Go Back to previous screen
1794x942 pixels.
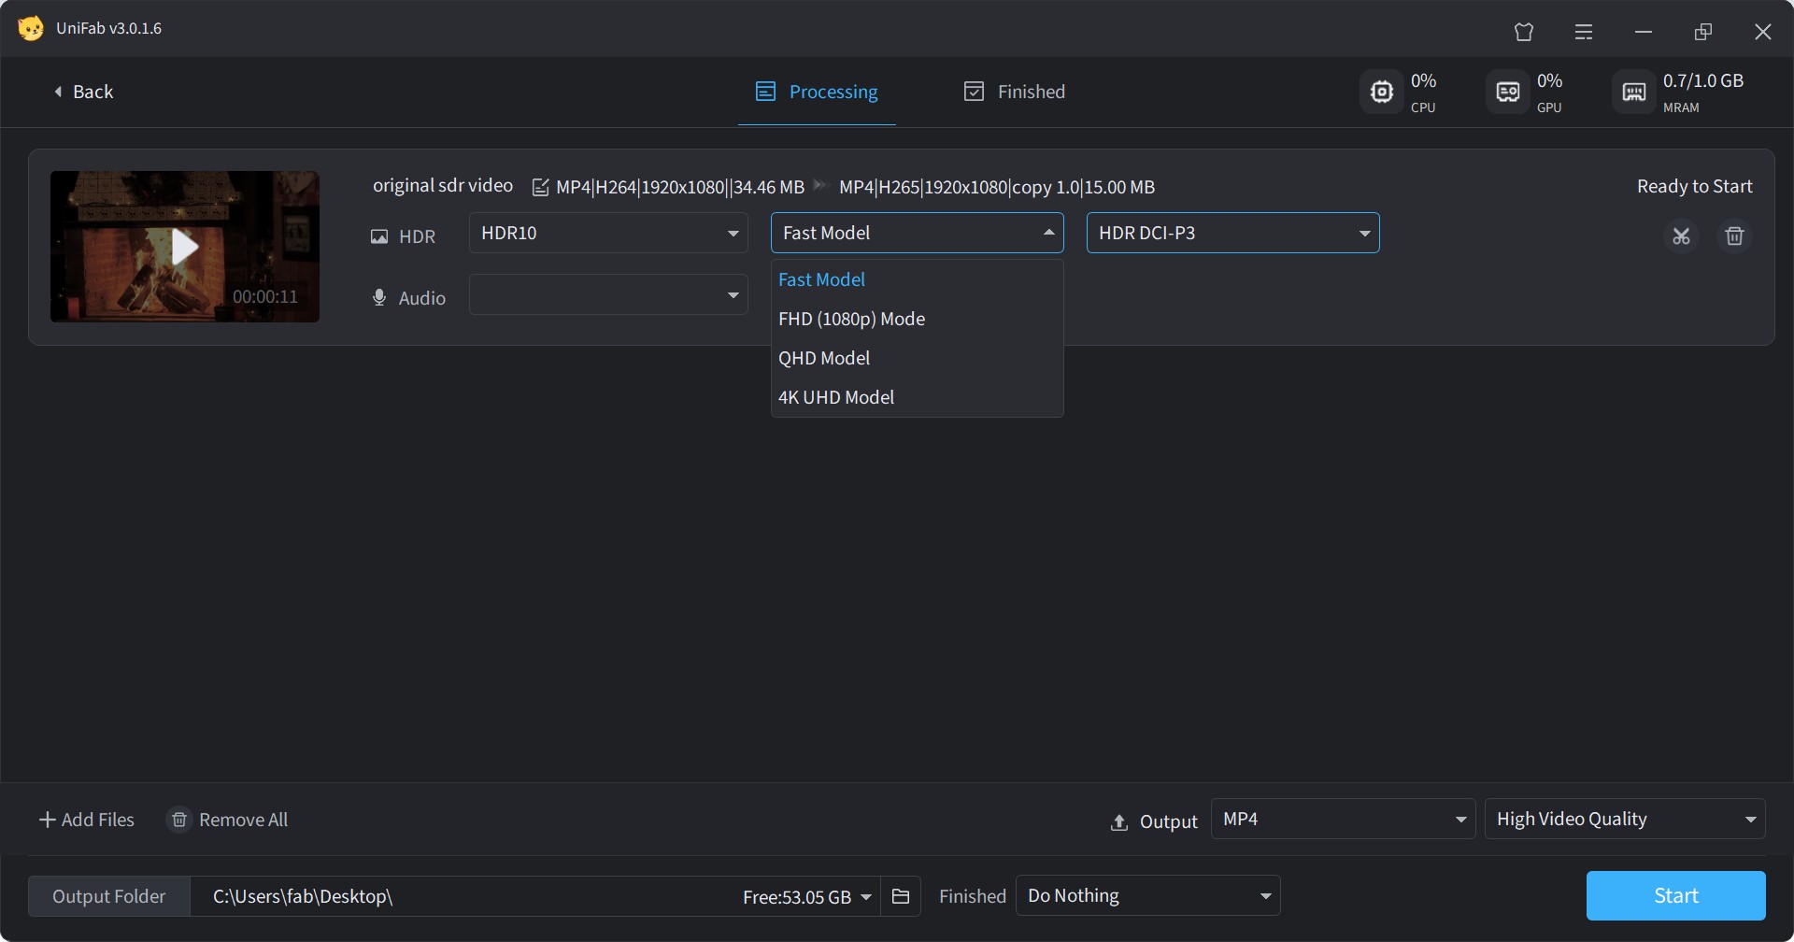click(x=84, y=92)
